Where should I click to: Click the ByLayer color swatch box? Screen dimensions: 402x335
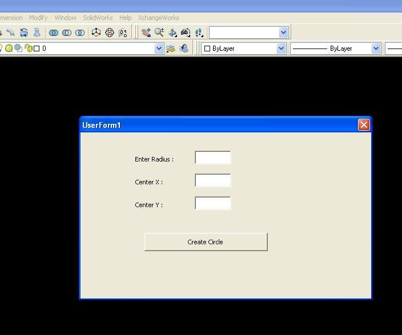(207, 49)
